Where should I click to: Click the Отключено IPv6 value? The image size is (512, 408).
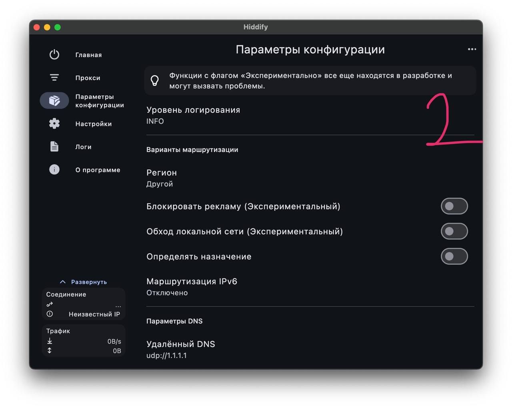[x=167, y=293]
